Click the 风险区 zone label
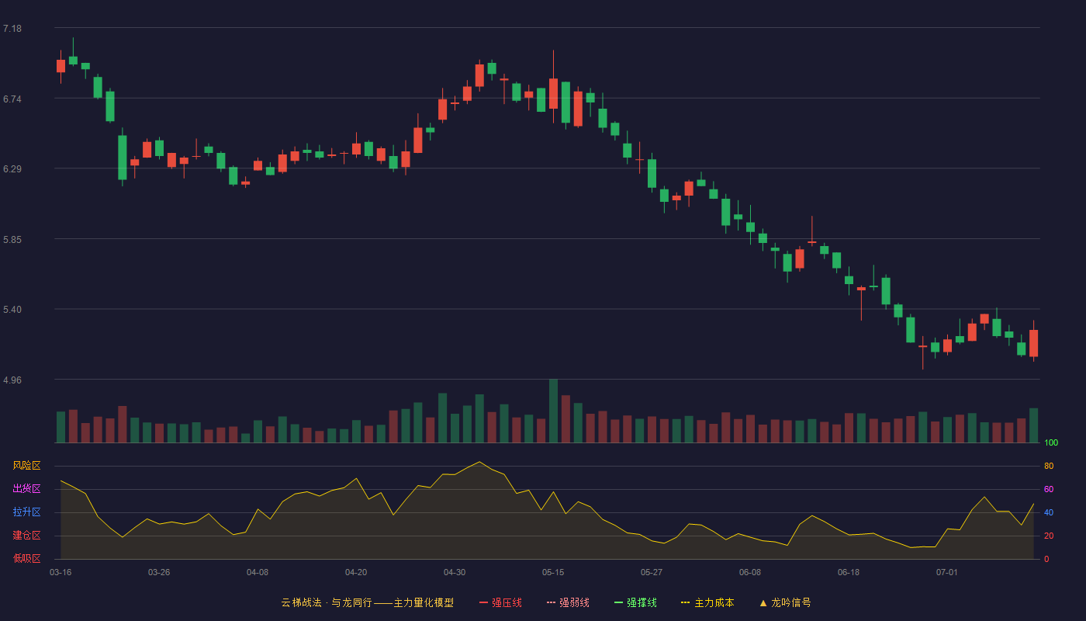 [26, 466]
